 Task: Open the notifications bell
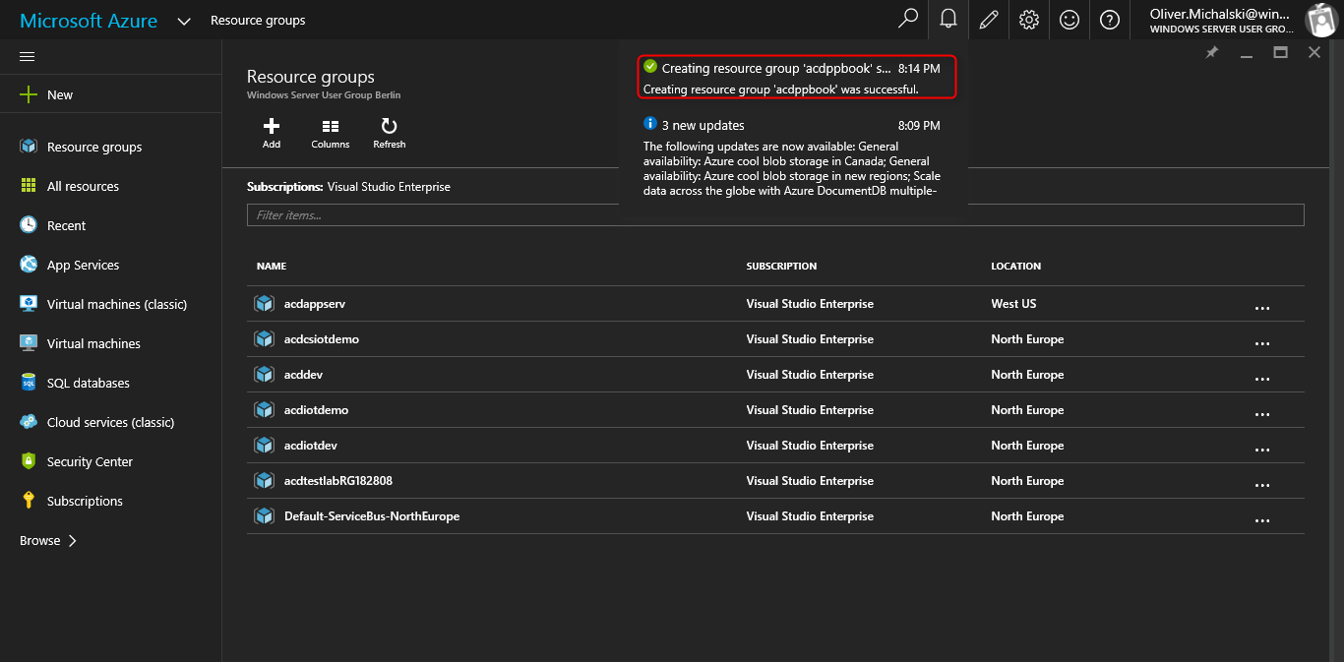pyautogui.click(x=948, y=20)
